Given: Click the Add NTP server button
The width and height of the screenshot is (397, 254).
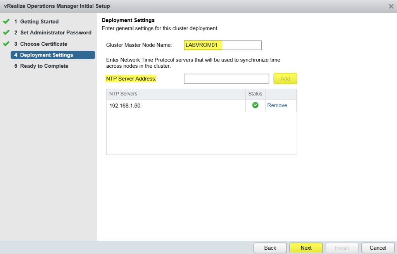Looking at the screenshot, I should [285, 79].
